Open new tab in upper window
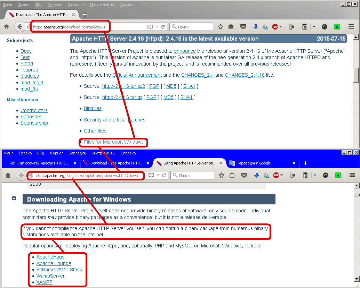The image size is (360, 288). click(x=85, y=15)
